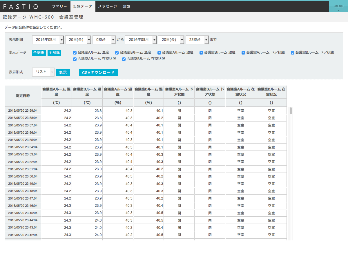Viewport: 348px width, 261px height.
Task: Open the 0時台 start hour dropdown
Action: [104, 40]
